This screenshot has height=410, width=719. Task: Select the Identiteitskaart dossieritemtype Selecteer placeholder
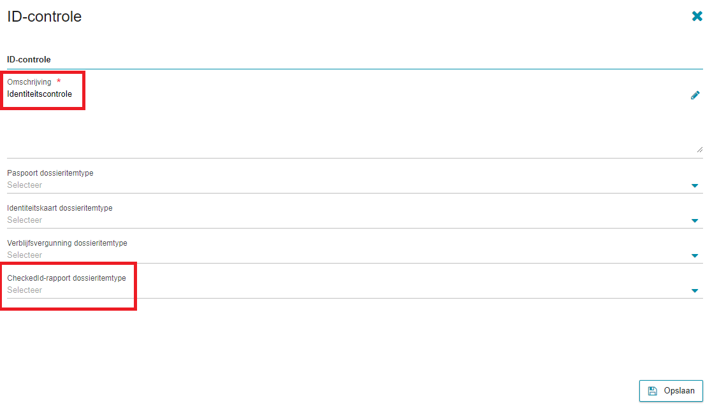click(24, 220)
